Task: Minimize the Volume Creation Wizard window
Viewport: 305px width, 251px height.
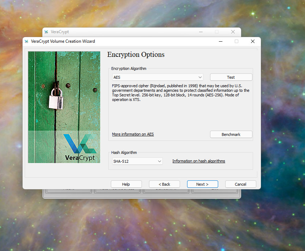Action: point(221,41)
